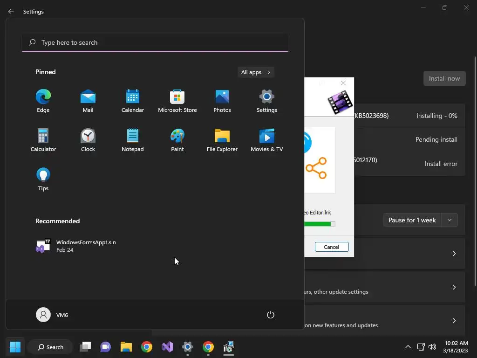This screenshot has width=477, height=358.
Task: Open the Tips app
Action: click(43, 179)
